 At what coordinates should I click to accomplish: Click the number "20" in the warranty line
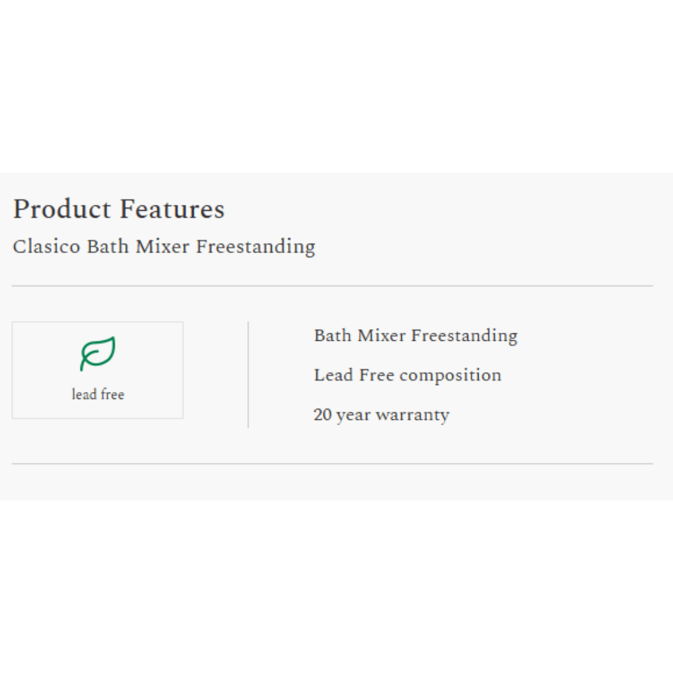click(323, 415)
